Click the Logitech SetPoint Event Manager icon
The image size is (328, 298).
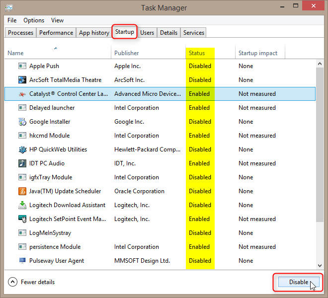click(x=22, y=219)
